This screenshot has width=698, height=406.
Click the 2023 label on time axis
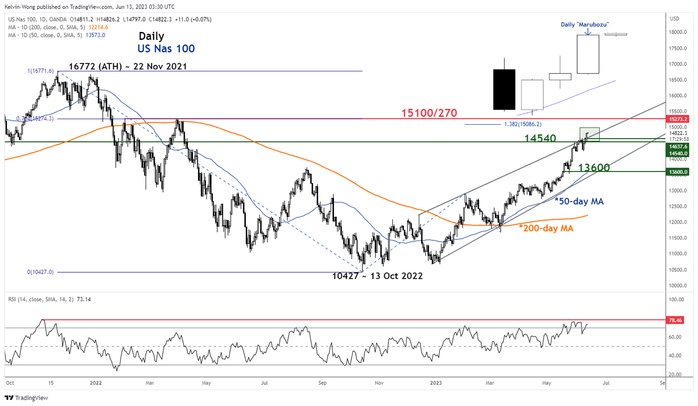[436, 383]
